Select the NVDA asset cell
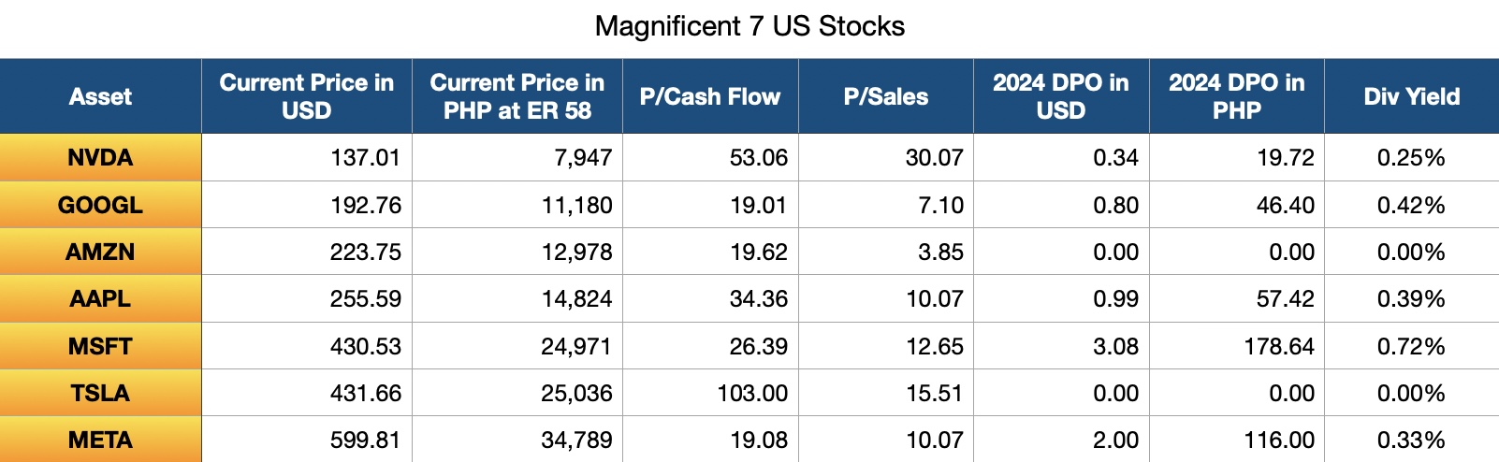Viewport: 1499px width, 462px height. [100, 158]
